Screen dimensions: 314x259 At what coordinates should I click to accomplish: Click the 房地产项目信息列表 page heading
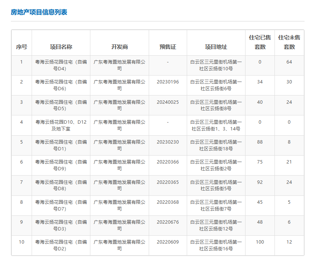pyautogui.click(x=39, y=12)
